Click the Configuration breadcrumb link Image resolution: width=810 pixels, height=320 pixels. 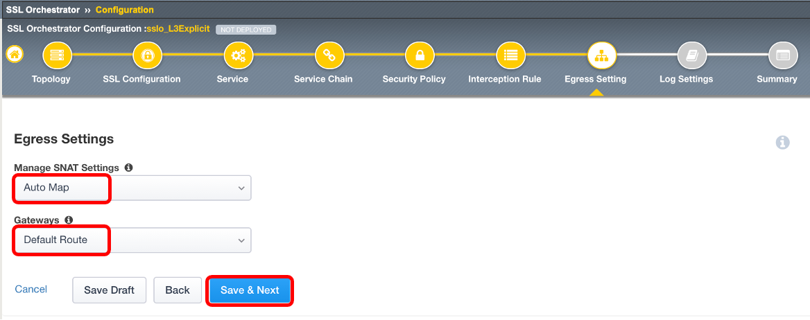[125, 10]
